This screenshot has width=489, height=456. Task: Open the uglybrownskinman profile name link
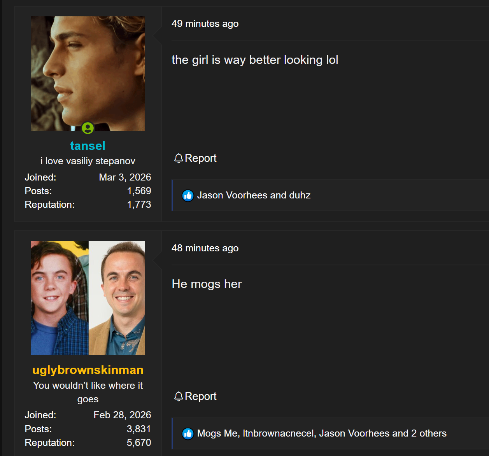click(88, 370)
